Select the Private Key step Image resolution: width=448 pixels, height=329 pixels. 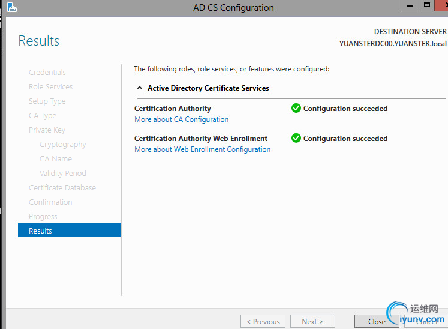click(47, 130)
